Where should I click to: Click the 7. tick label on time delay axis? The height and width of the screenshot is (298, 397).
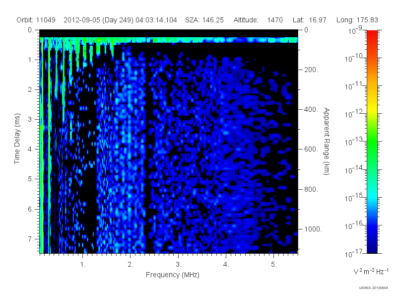(31, 239)
